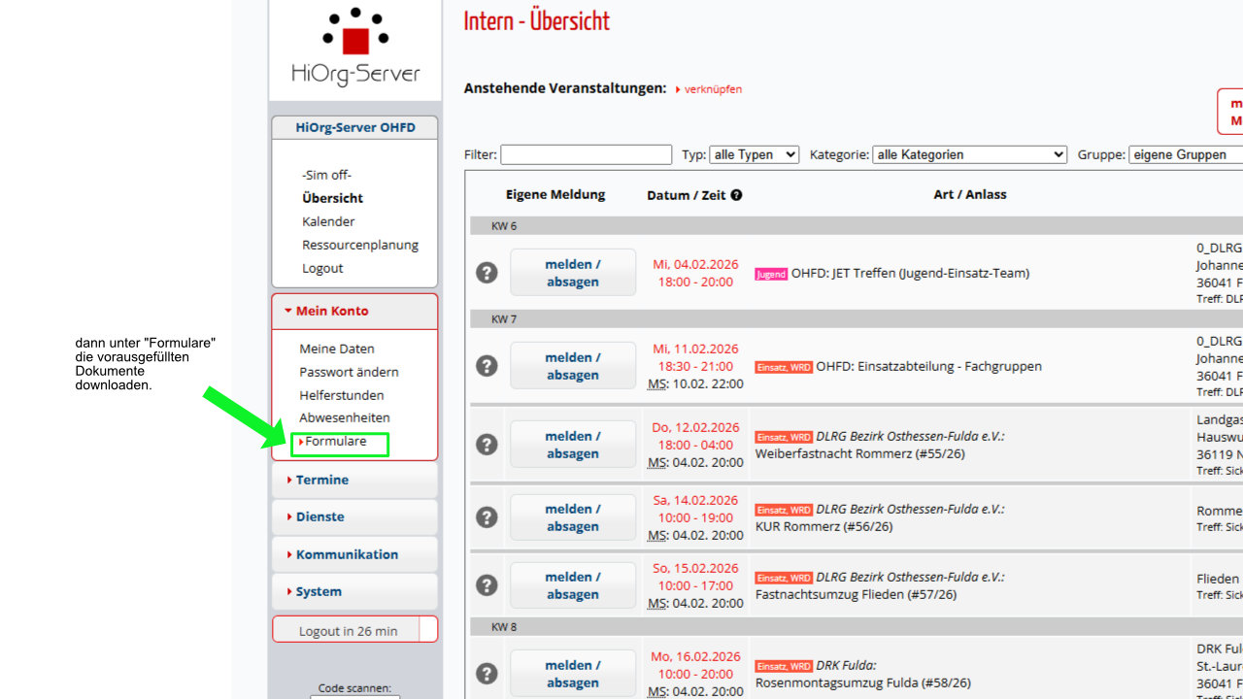Screen dimensions: 1243x699
Task: Click status icon for Einsatzabteilung - Fachgruppen event
Action: 487,366
